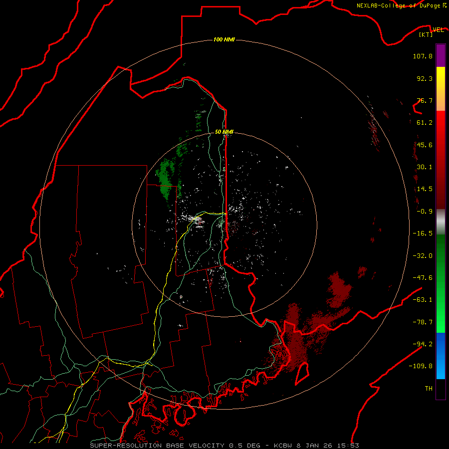Pick the blue segment of the color bar

[441, 356]
